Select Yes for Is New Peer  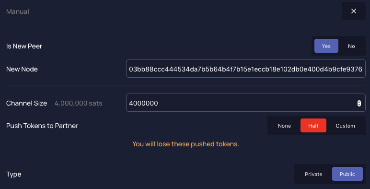pyautogui.click(x=326, y=46)
